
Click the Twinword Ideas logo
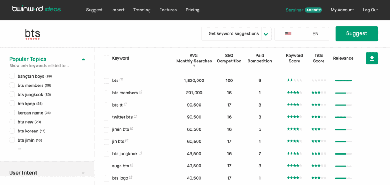pyautogui.click(x=36, y=10)
